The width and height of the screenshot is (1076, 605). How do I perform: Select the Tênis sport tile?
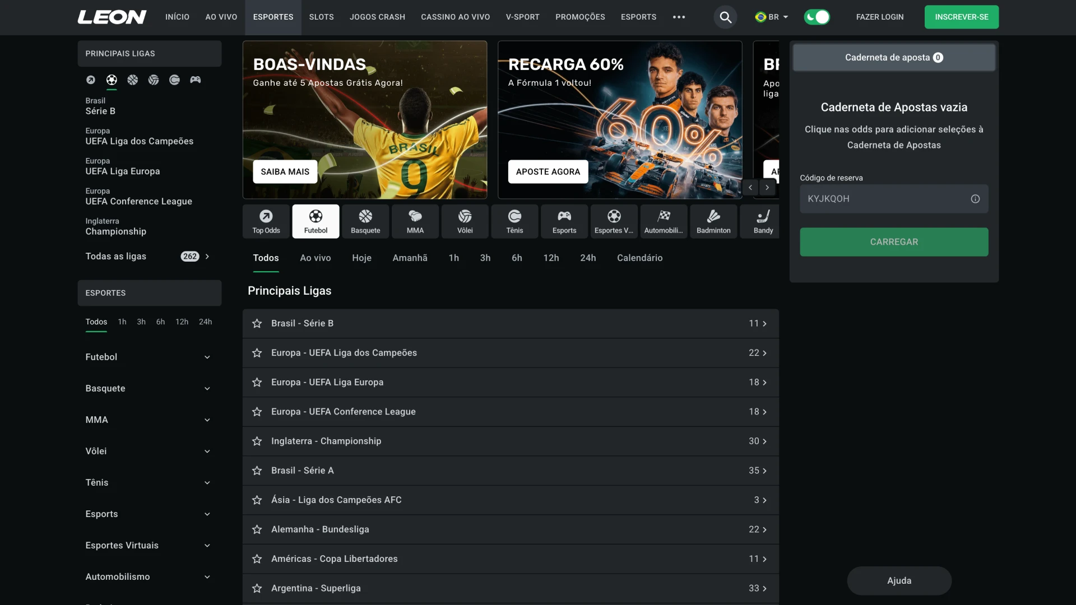click(x=514, y=221)
